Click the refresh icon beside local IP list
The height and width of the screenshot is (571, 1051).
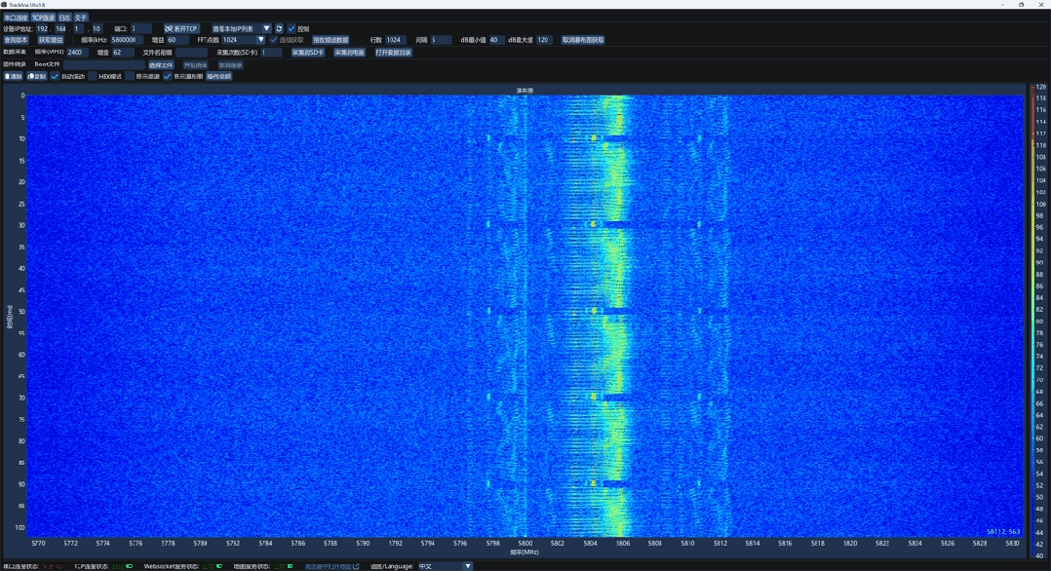click(x=279, y=29)
